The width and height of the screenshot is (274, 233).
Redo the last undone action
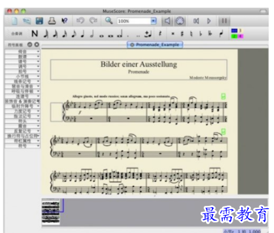point(93,21)
